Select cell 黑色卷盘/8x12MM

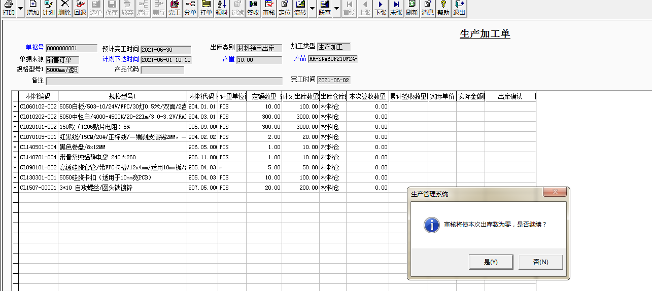coord(123,147)
